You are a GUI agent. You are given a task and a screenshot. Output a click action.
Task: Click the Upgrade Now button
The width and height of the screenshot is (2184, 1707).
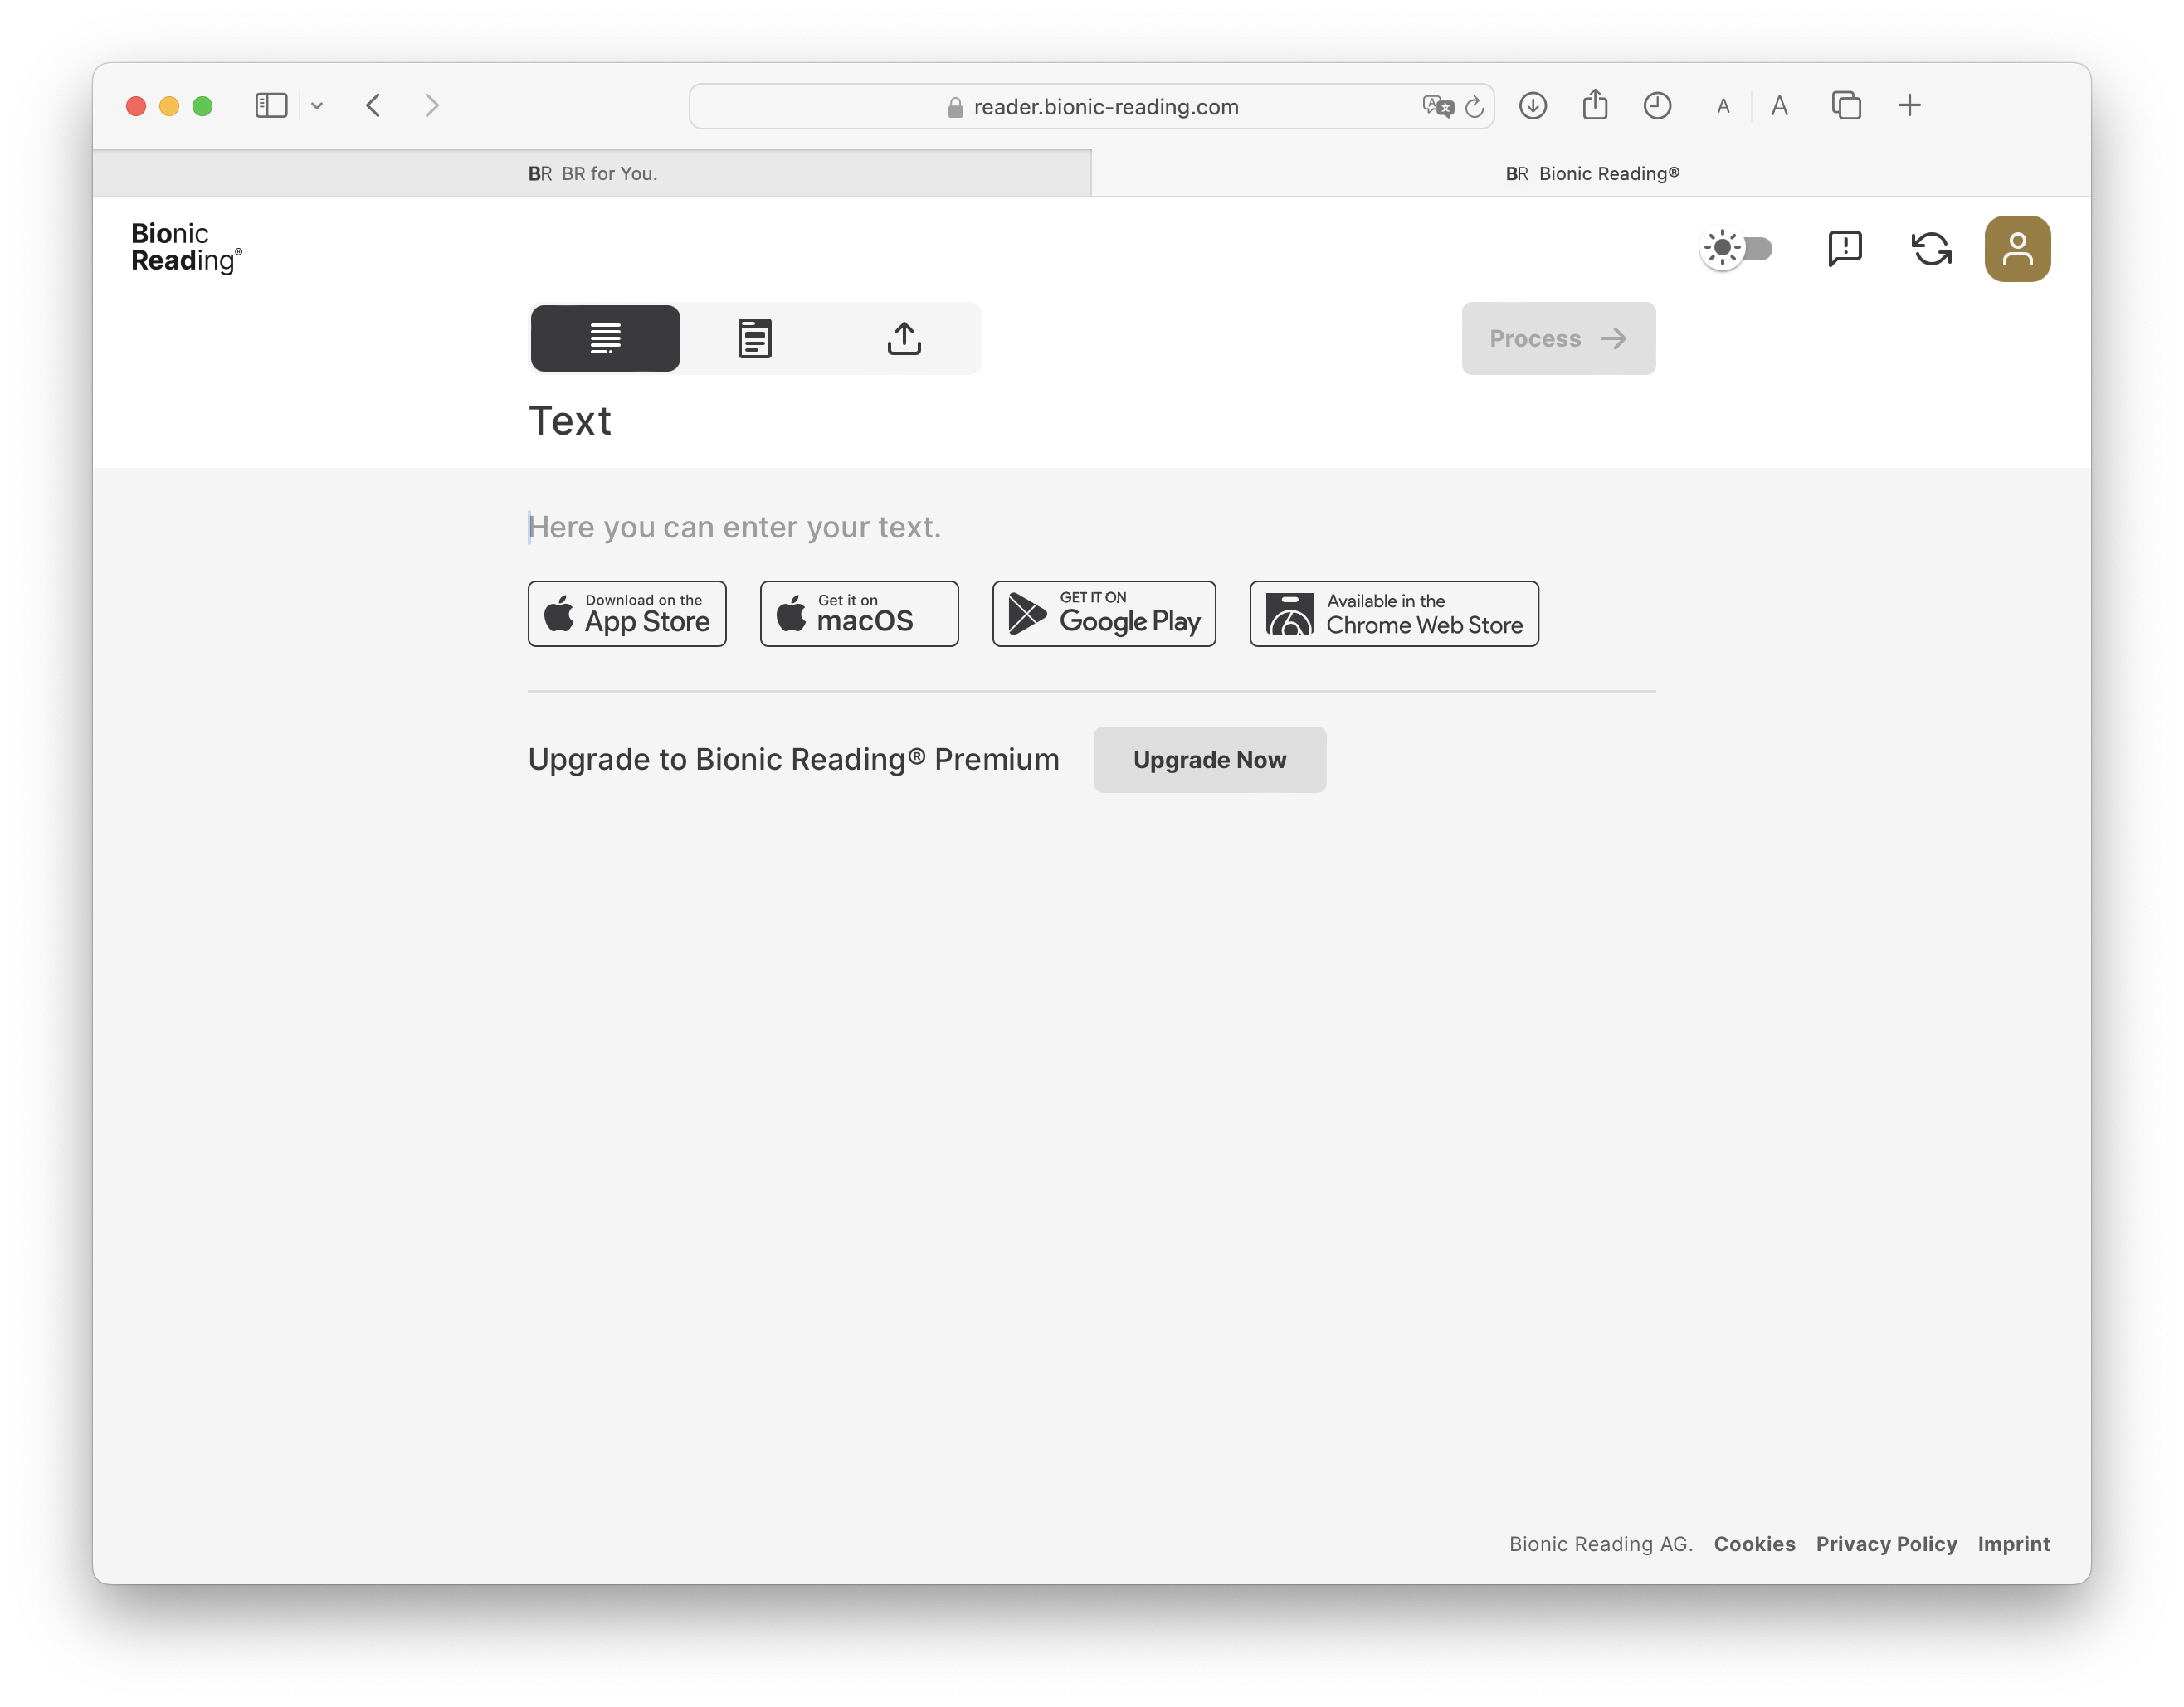1209,759
